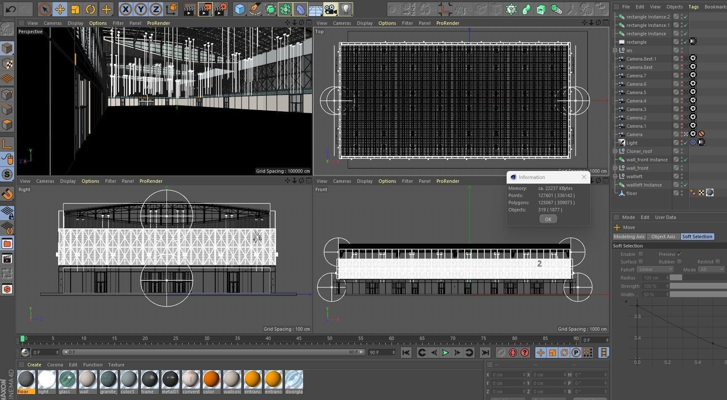Click the magnet icon in left toolbar
The height and width of the screenshot is (400, 727).
pos(7,194)
